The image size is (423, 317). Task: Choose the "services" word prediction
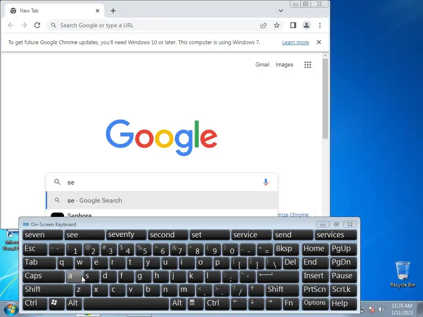336,235
